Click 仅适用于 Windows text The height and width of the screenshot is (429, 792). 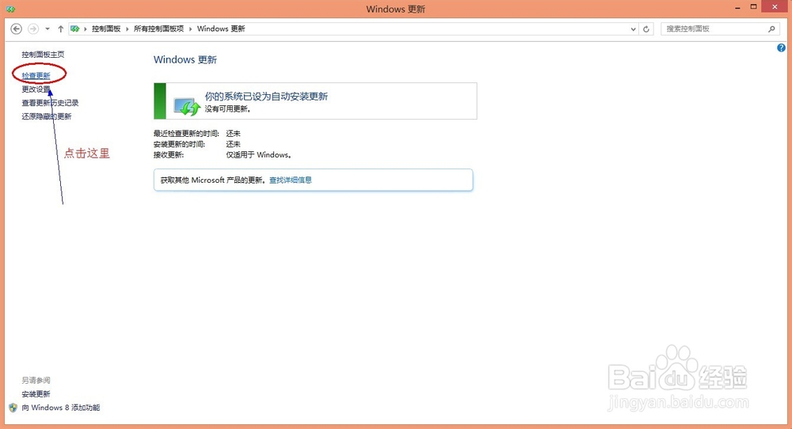(x=259, y=155)
